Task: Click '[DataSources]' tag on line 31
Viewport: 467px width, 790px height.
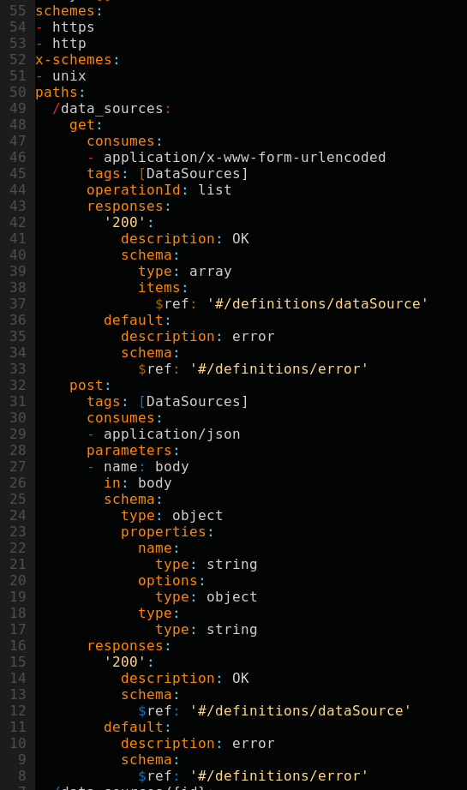Action: (193, 402)
